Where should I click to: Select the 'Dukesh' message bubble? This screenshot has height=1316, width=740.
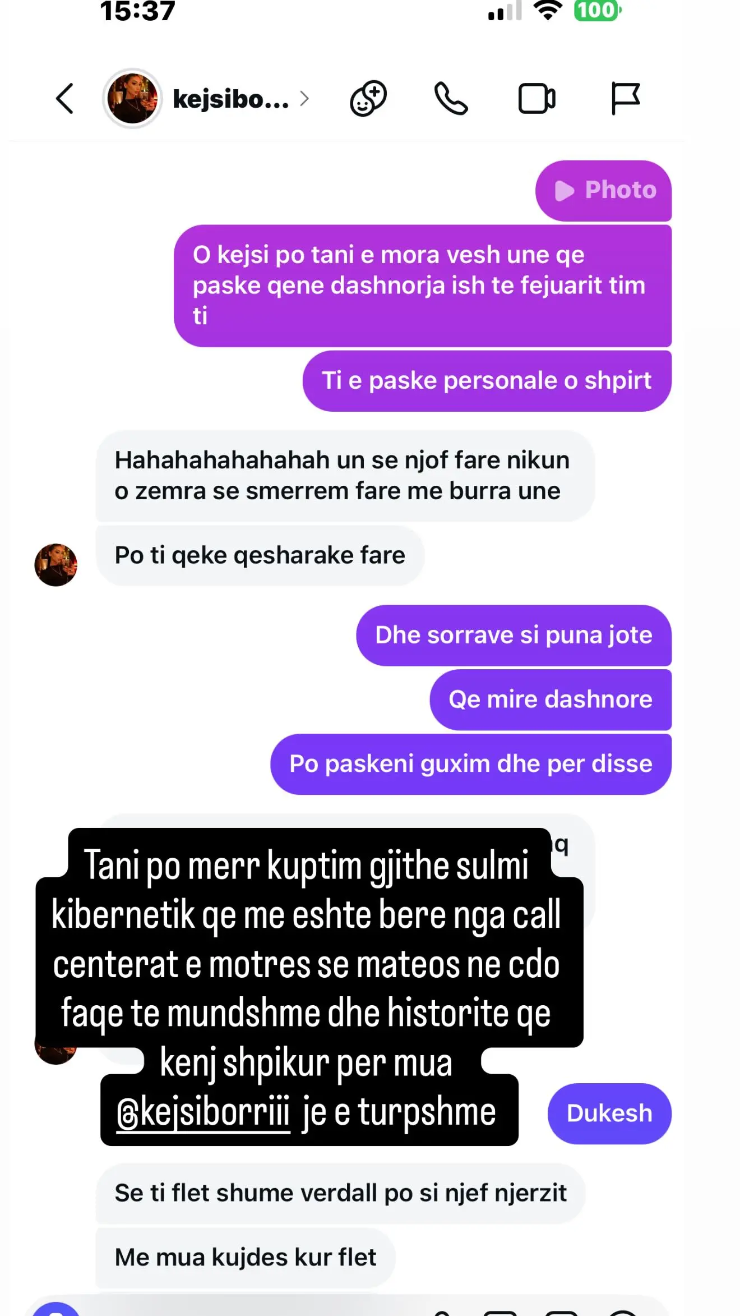click(609, 1113)
